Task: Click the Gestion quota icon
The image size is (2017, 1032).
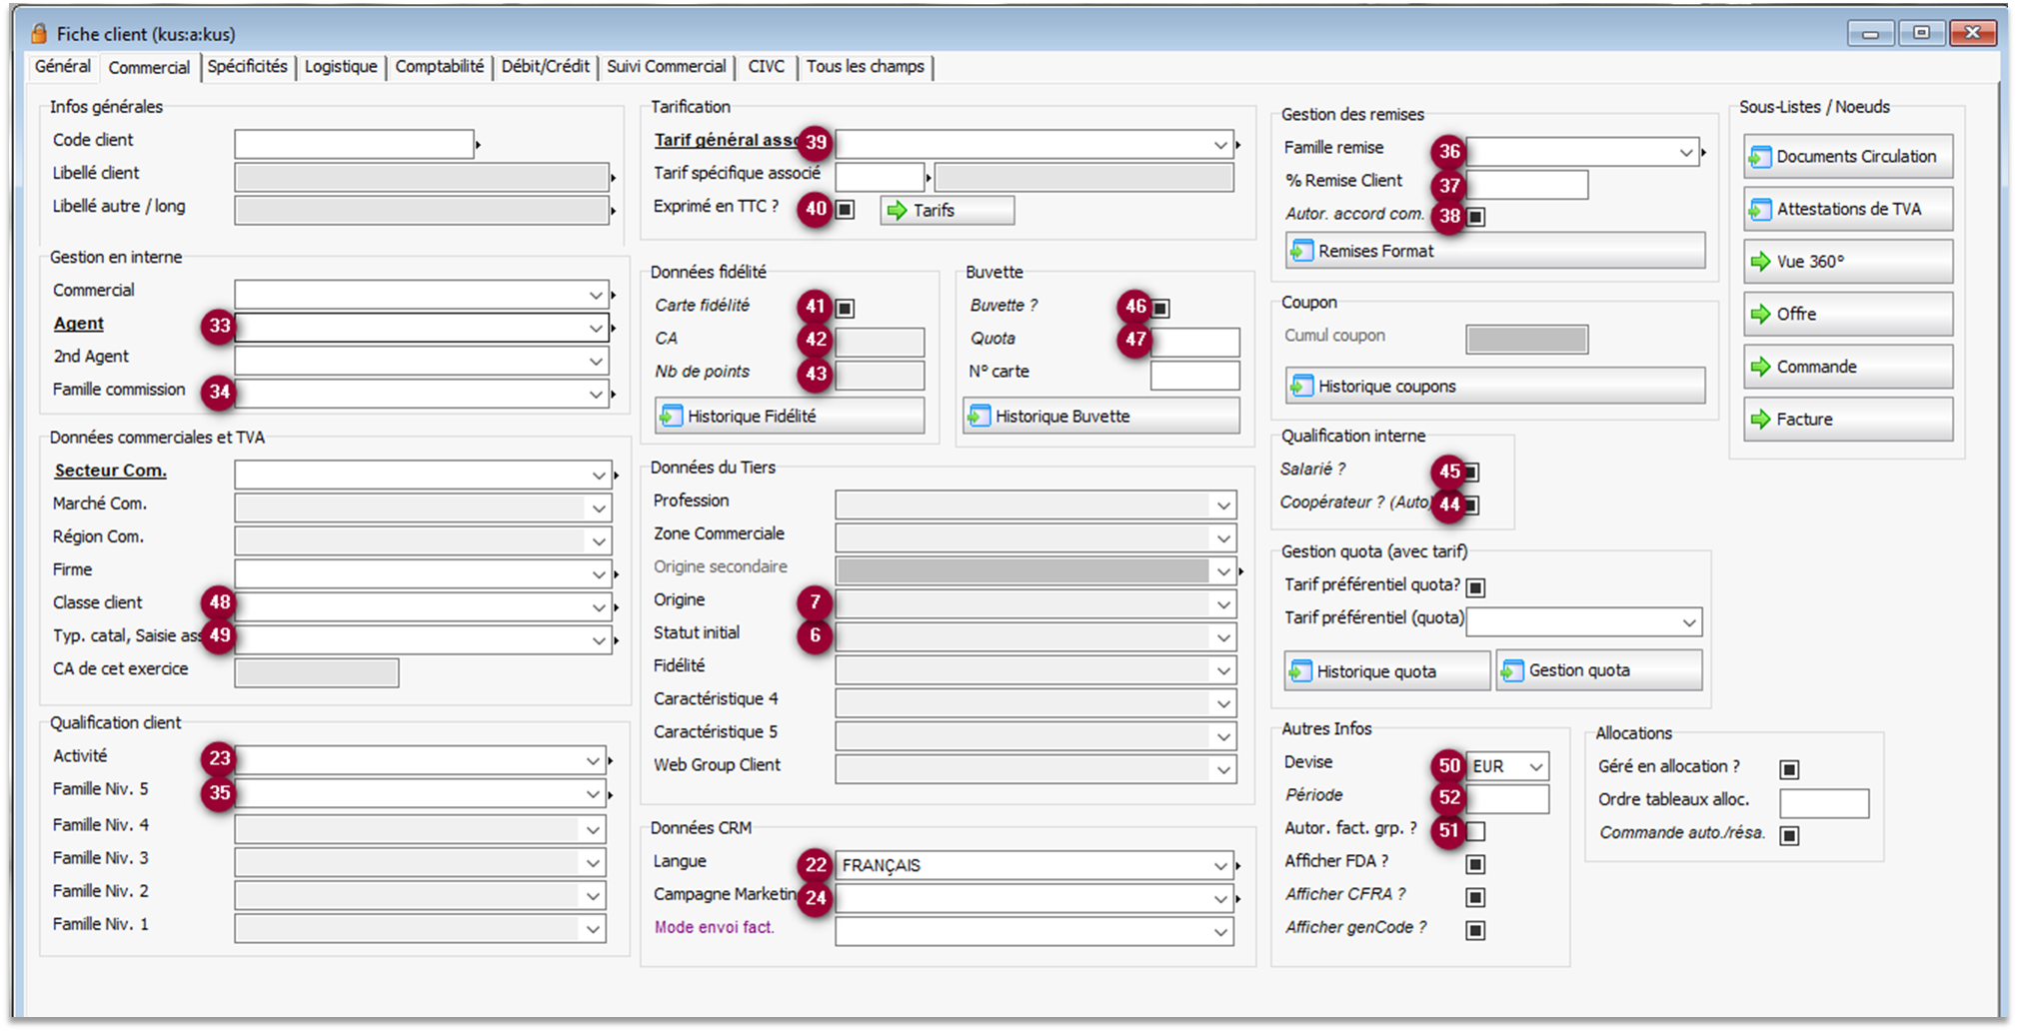Action: pyautogui.click(x=1512, y=670)
